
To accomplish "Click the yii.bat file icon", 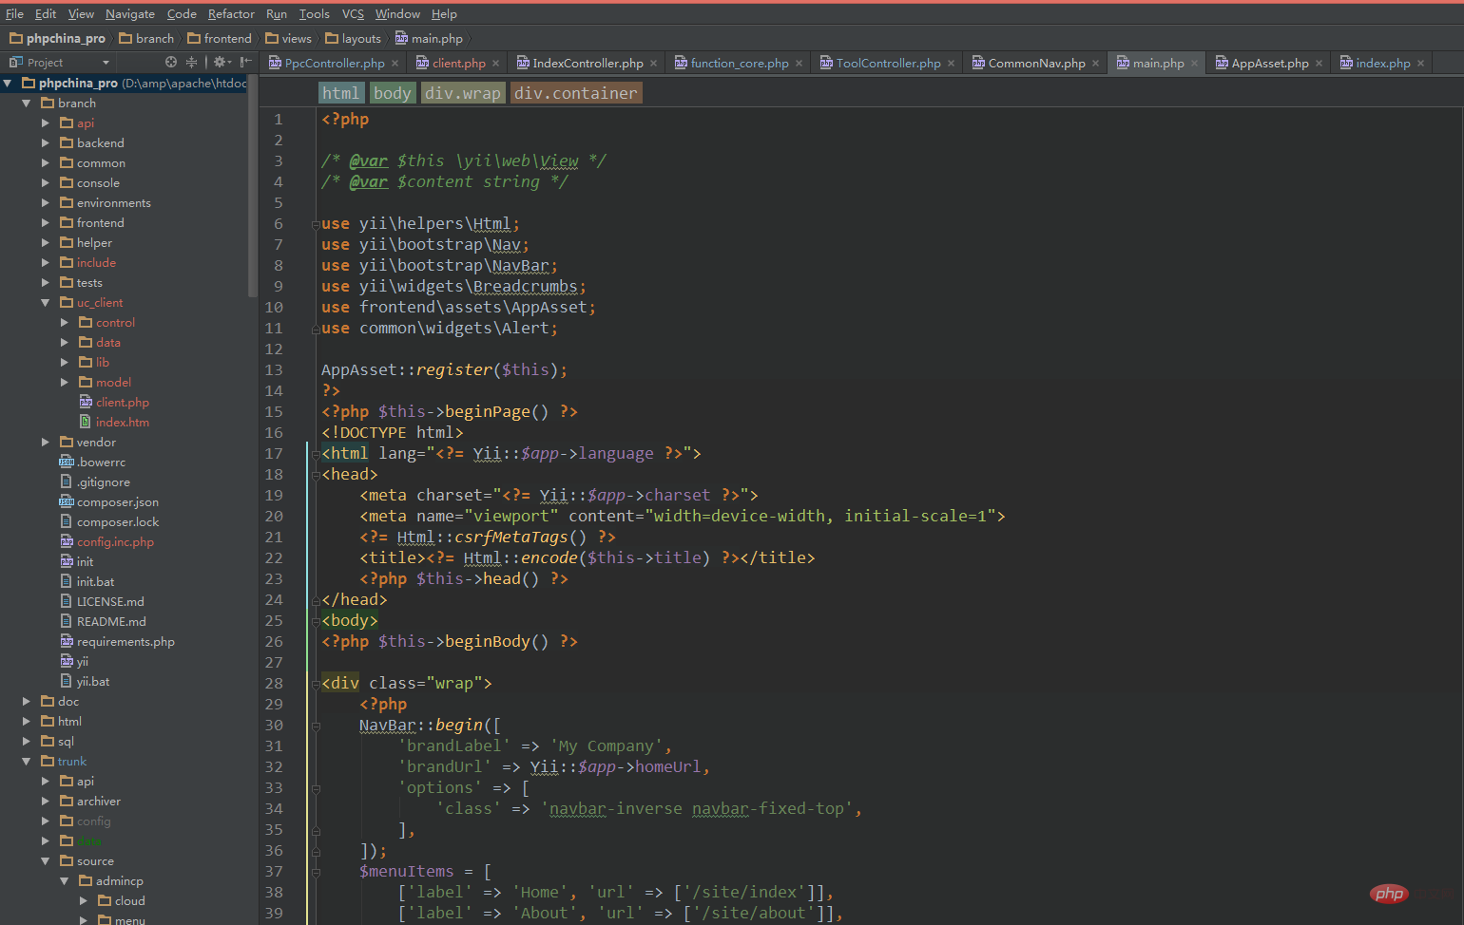I will tap(67, 681).
